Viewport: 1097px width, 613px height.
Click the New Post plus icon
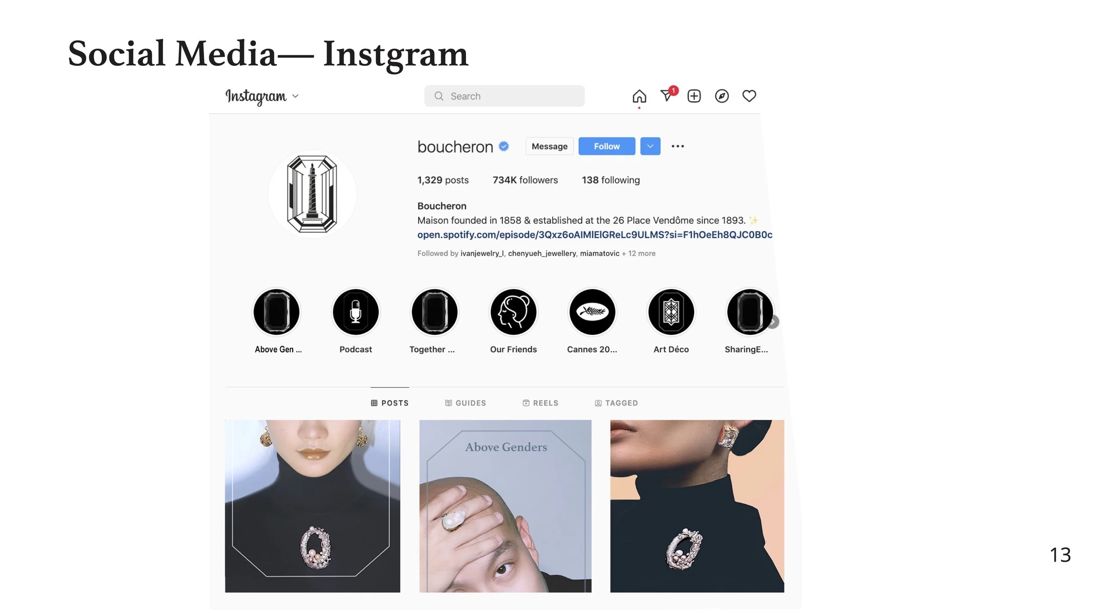(694, 96)
